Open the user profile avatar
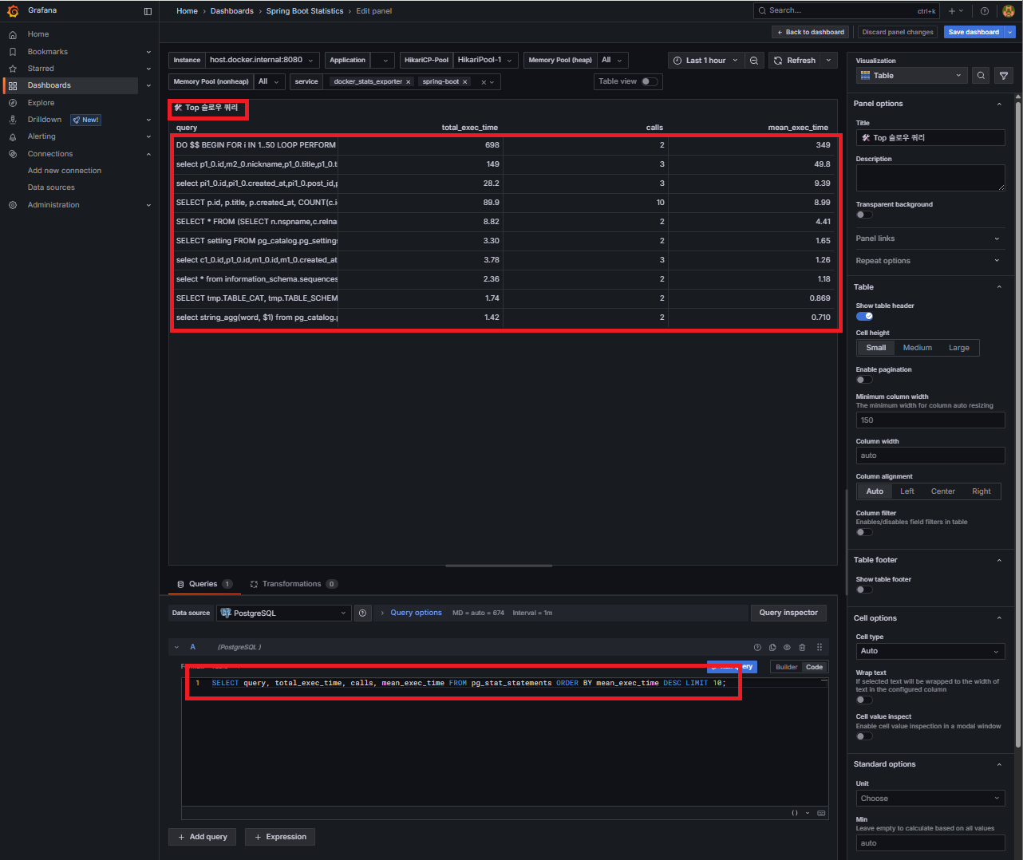 coord(1008,11)
